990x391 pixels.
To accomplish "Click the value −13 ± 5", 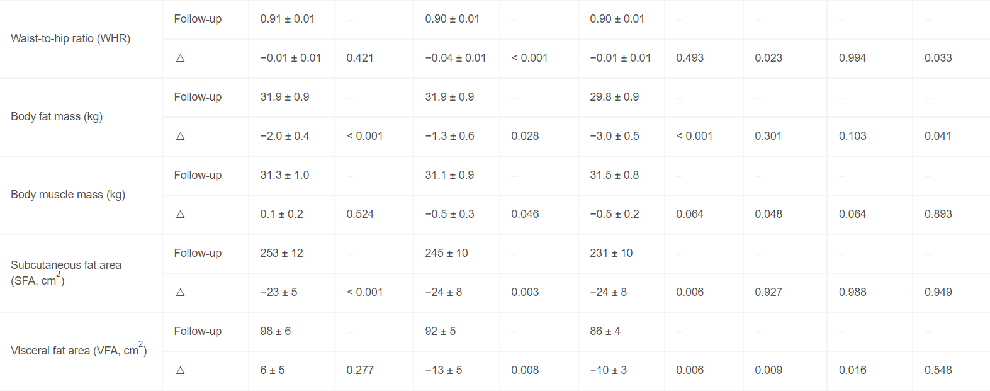I will point(443,370).
